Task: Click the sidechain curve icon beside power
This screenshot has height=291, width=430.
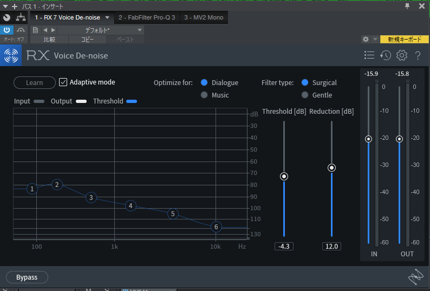Action: [x=21, y=30]
